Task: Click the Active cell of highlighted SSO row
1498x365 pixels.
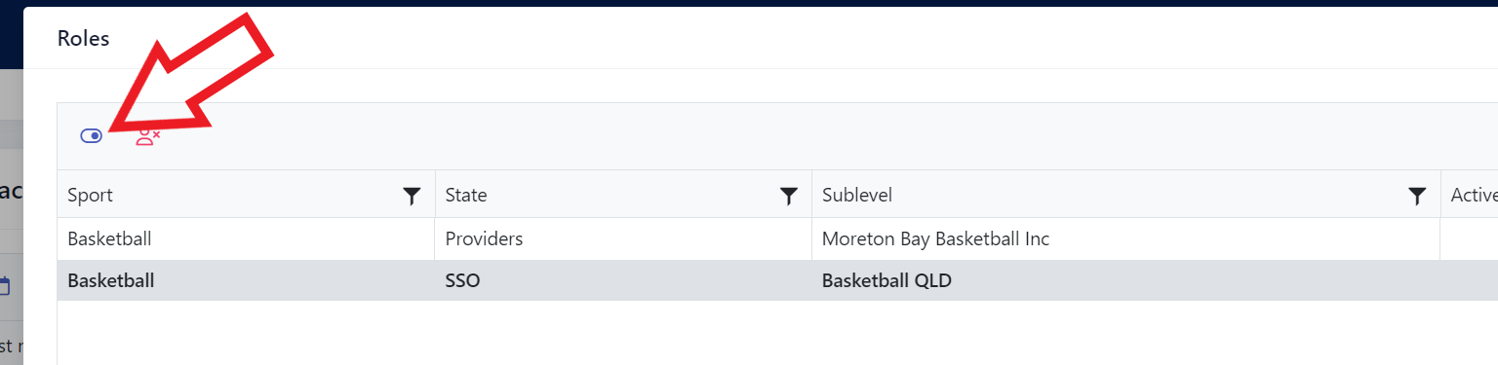Action: (1469, 280)
